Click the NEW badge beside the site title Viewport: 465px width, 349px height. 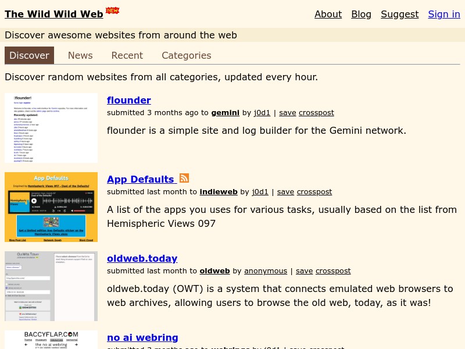[x=112, y=10]
